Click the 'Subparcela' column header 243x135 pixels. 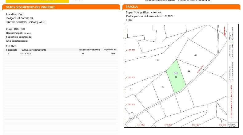click(12, 50)
